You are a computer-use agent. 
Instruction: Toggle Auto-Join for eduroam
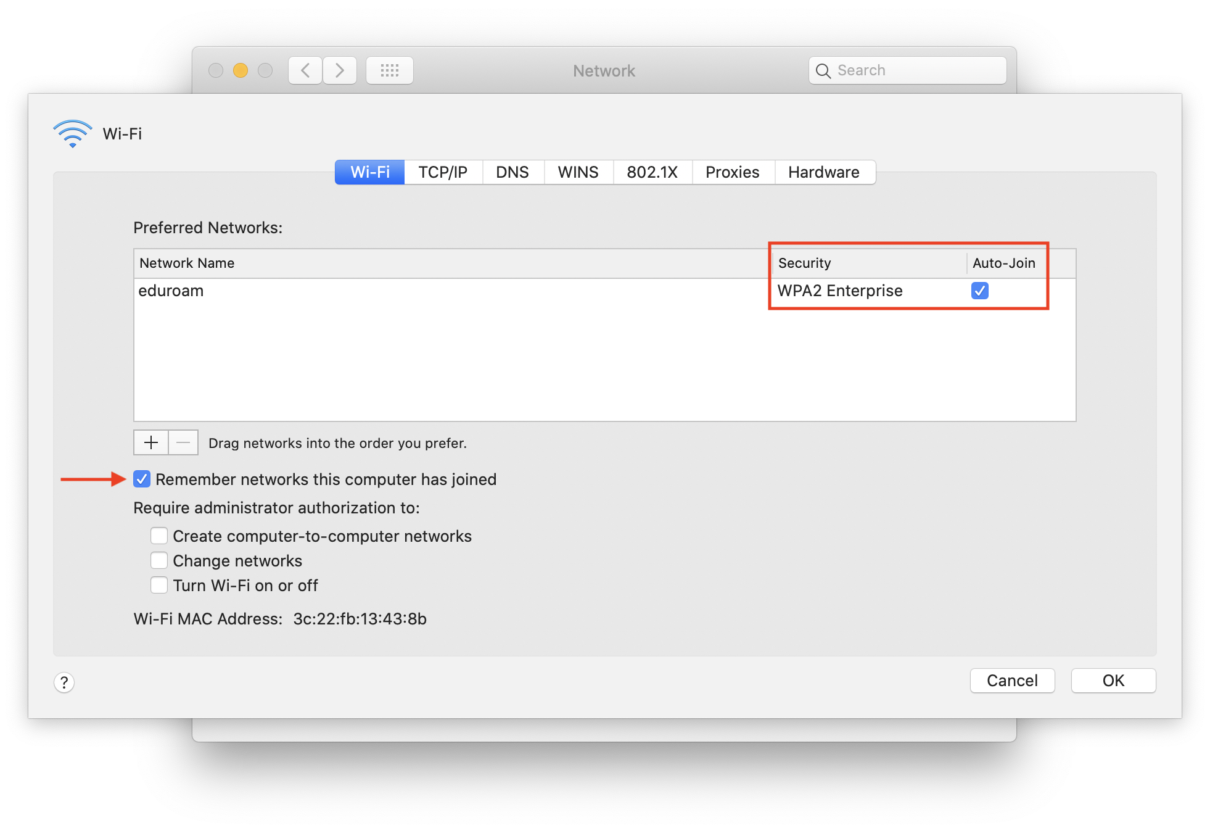[x=979, y=291]
